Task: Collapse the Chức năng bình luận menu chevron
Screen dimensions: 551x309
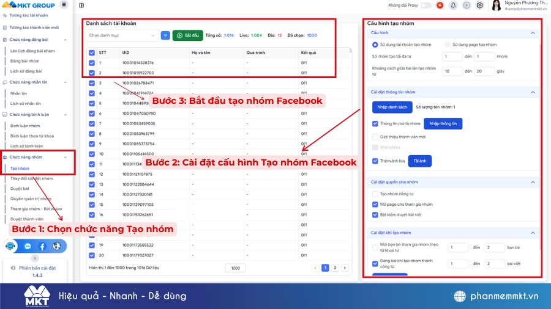Action: point(65,115)
